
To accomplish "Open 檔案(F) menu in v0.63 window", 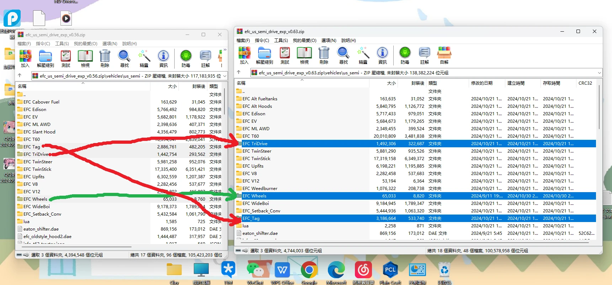I will (x=243, y=41).
